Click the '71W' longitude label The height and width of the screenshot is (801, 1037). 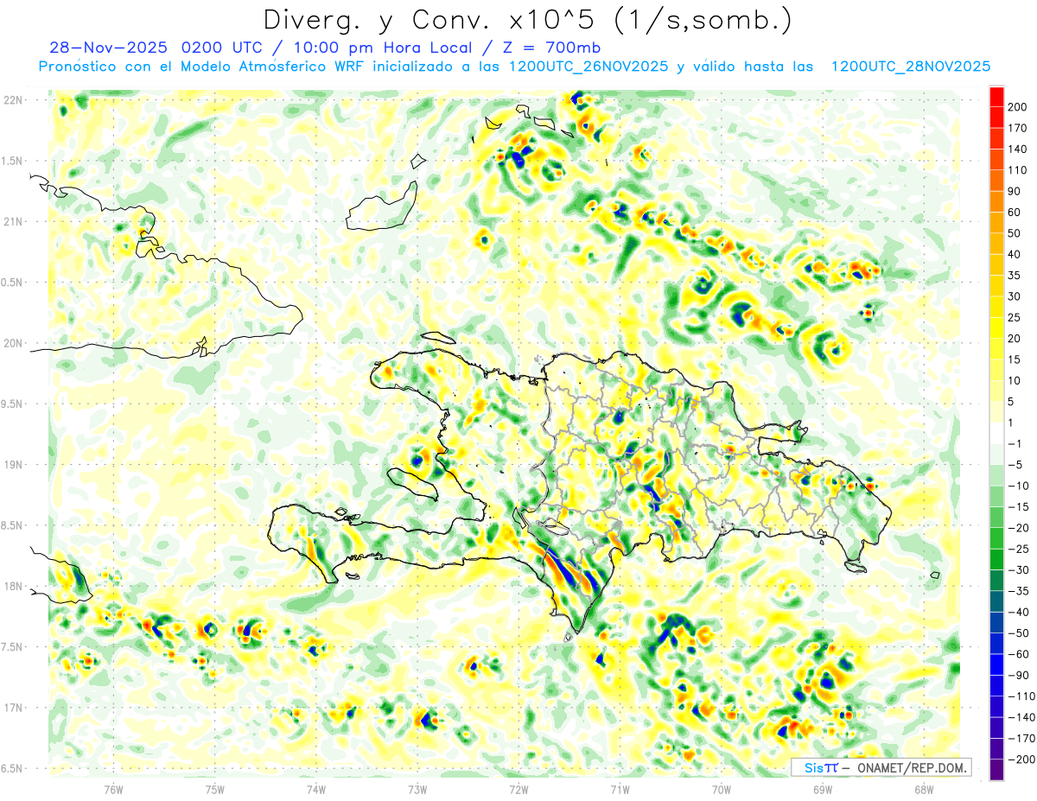pyautogui.click(x=620, y=789)
